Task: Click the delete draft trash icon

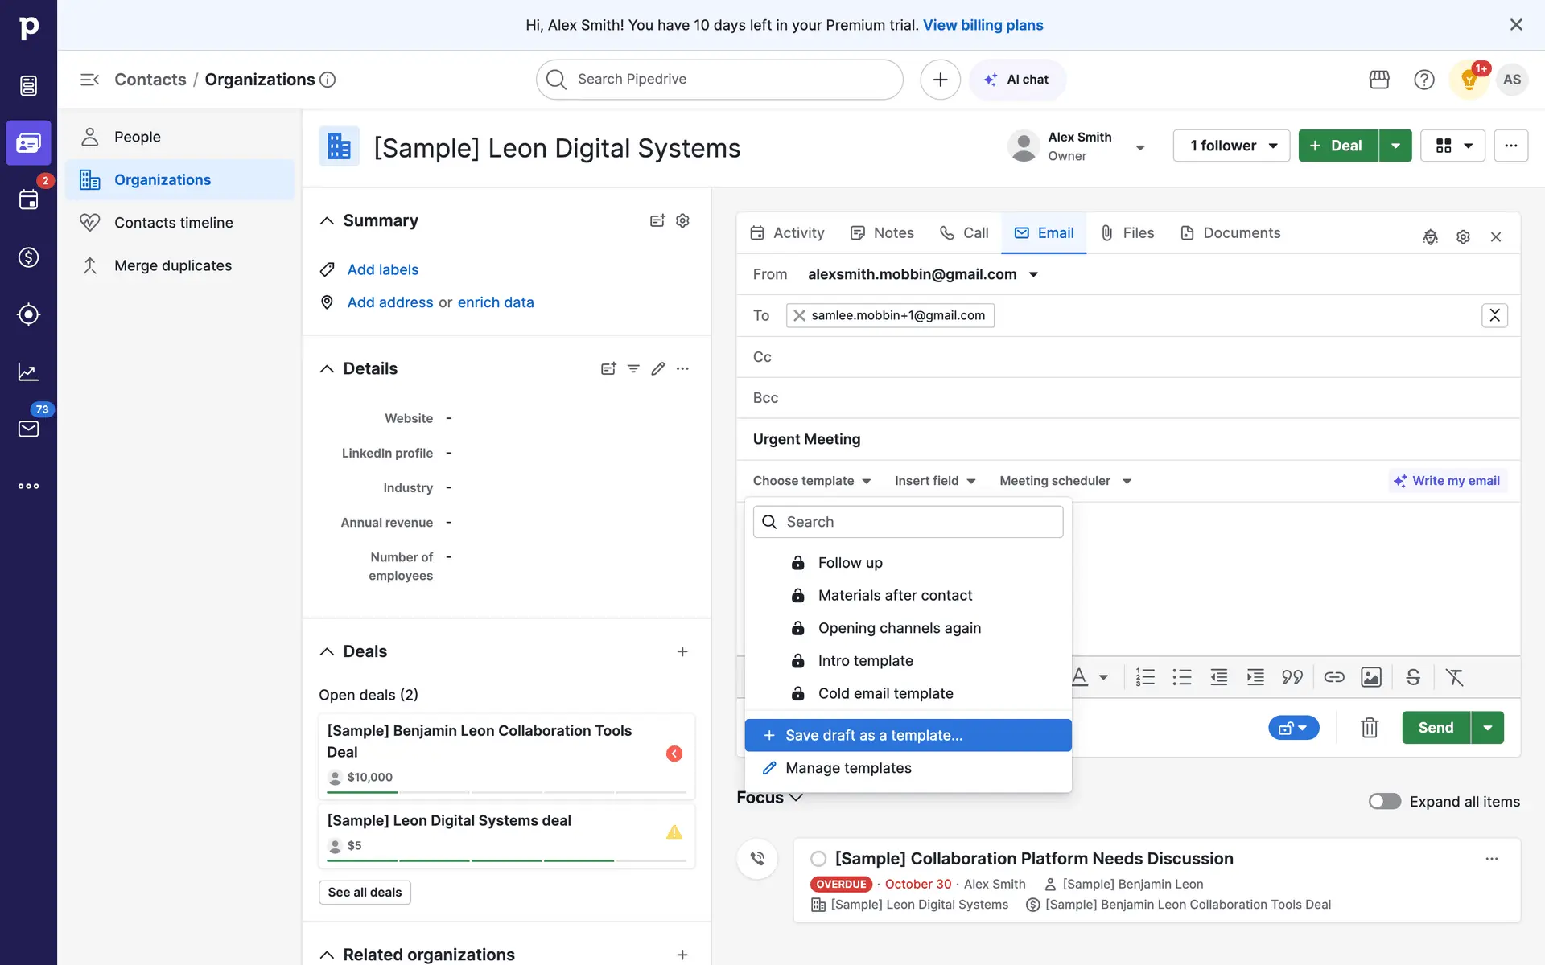Action: tap(1369, 728)
